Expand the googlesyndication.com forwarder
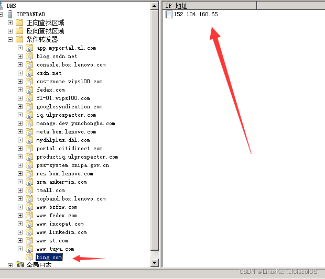Screen dimensions: 325x279 click(x=20, y=107)
